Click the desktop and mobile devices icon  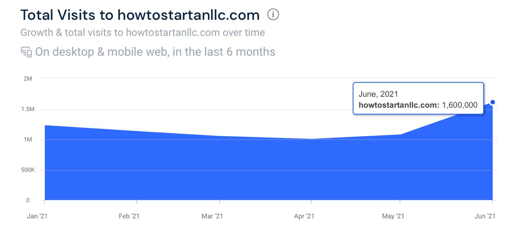pos(26,52)
